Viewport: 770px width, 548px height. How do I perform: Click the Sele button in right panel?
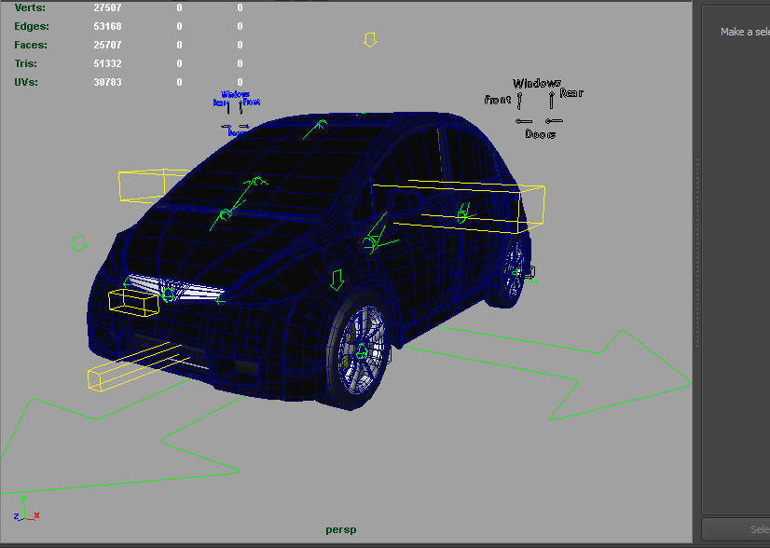tap(736, 529)
